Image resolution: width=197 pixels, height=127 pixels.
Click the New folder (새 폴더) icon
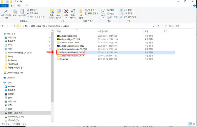point(81,11)
